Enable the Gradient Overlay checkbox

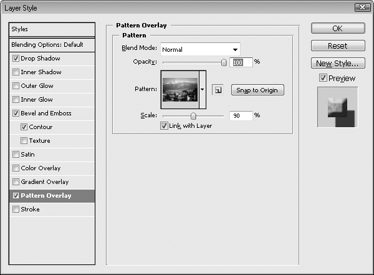tap(16, 181)
